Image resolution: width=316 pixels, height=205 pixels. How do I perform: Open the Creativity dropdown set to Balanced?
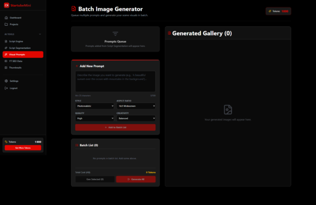136,118
